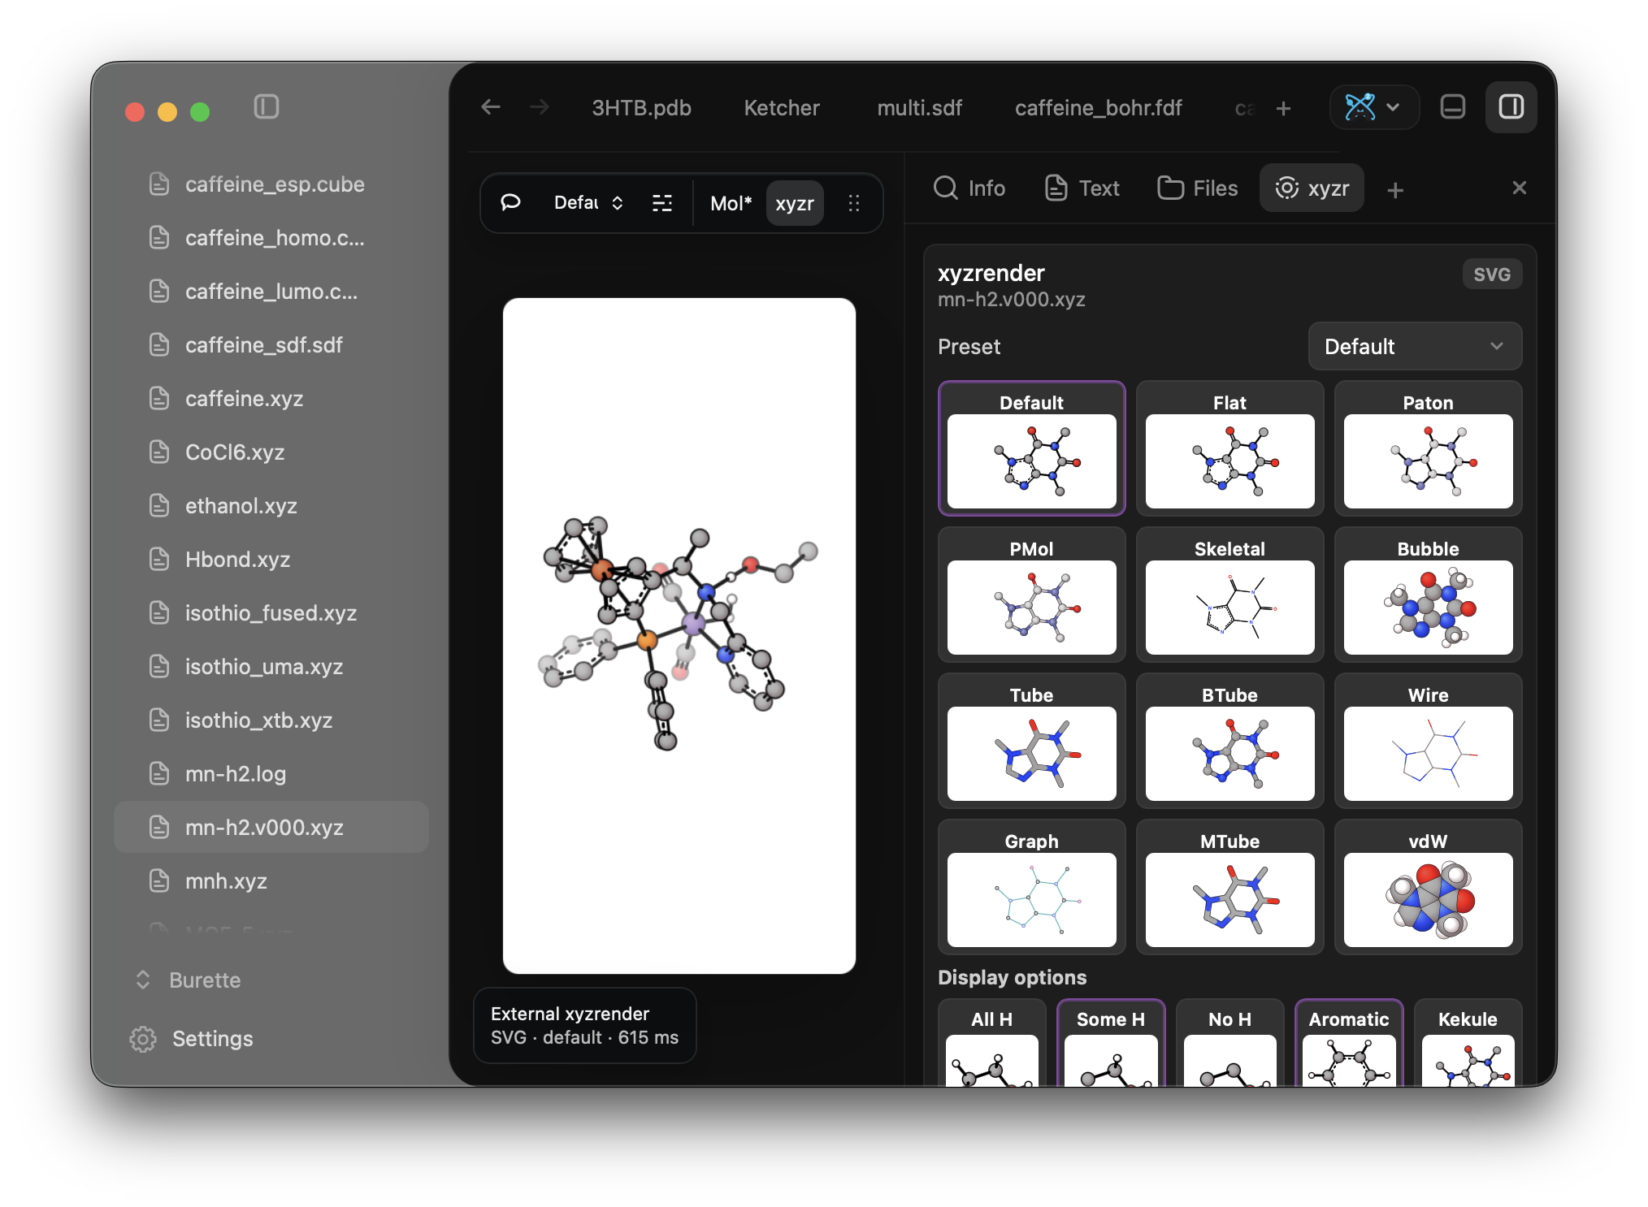The width and height of the screenshot is (1648, 1207).
Task: Open Hbond.xyz file
Action: (x=271, y=560)
